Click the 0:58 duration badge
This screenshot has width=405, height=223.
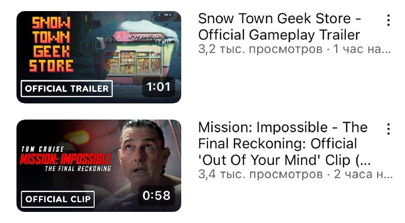156,195
